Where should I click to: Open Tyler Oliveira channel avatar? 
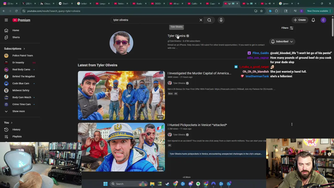(x=121, y=43)
